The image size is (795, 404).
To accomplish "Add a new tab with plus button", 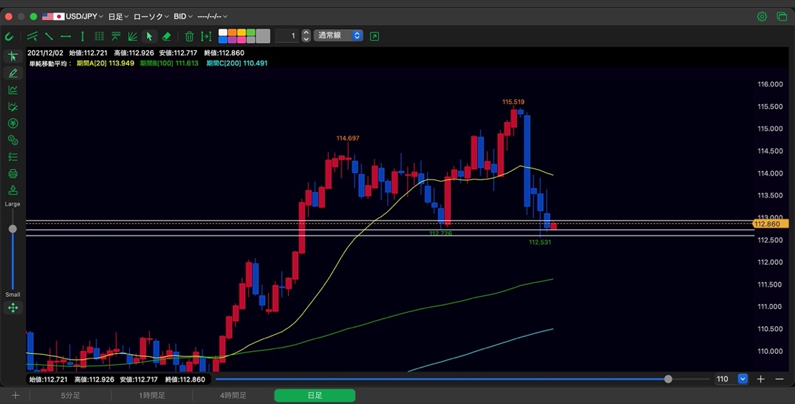I will [15, 395].
